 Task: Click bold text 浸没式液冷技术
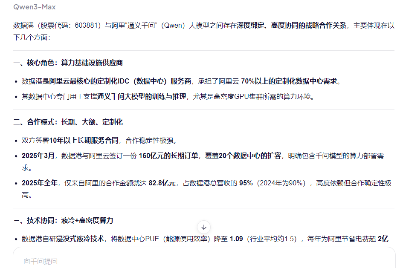click(80, 239)
